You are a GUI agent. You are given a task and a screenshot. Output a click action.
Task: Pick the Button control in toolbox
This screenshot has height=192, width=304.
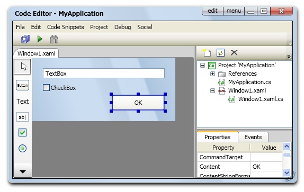[x=22, y=85]
